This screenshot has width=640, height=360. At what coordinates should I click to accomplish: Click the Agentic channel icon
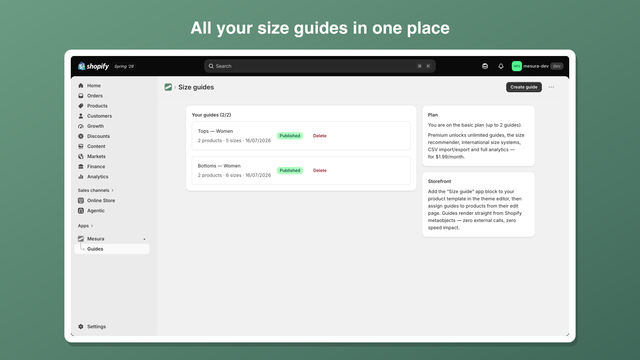[81, 211]
